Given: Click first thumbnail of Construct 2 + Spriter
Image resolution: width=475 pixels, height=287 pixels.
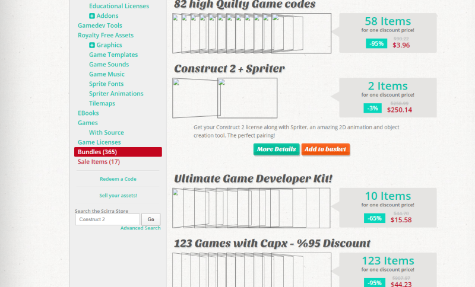Looking at the screenshot, I should (195, 98).
